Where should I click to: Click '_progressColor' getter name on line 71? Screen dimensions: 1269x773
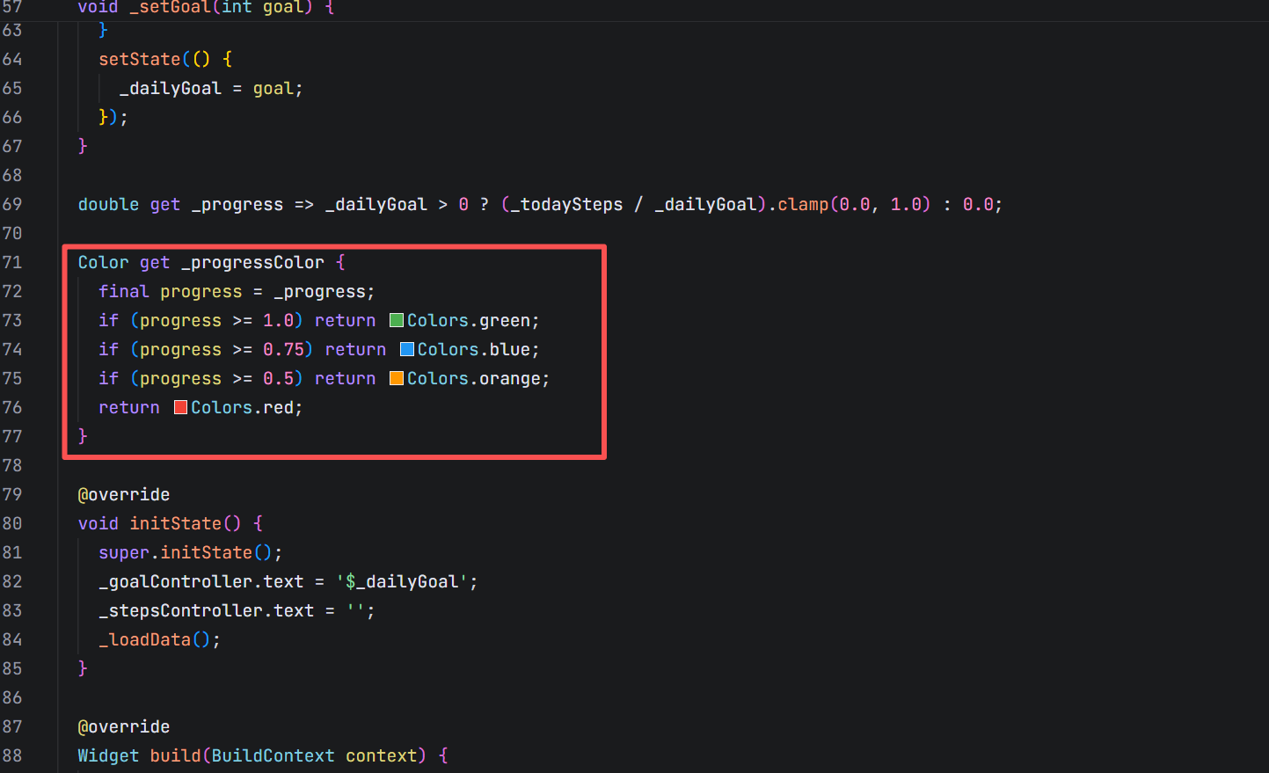(252, 262)
